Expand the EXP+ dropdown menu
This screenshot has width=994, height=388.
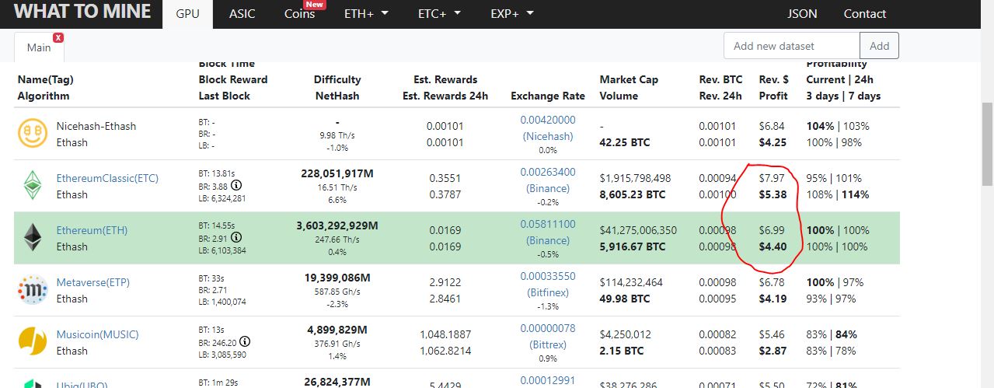(x=512, y=14)
